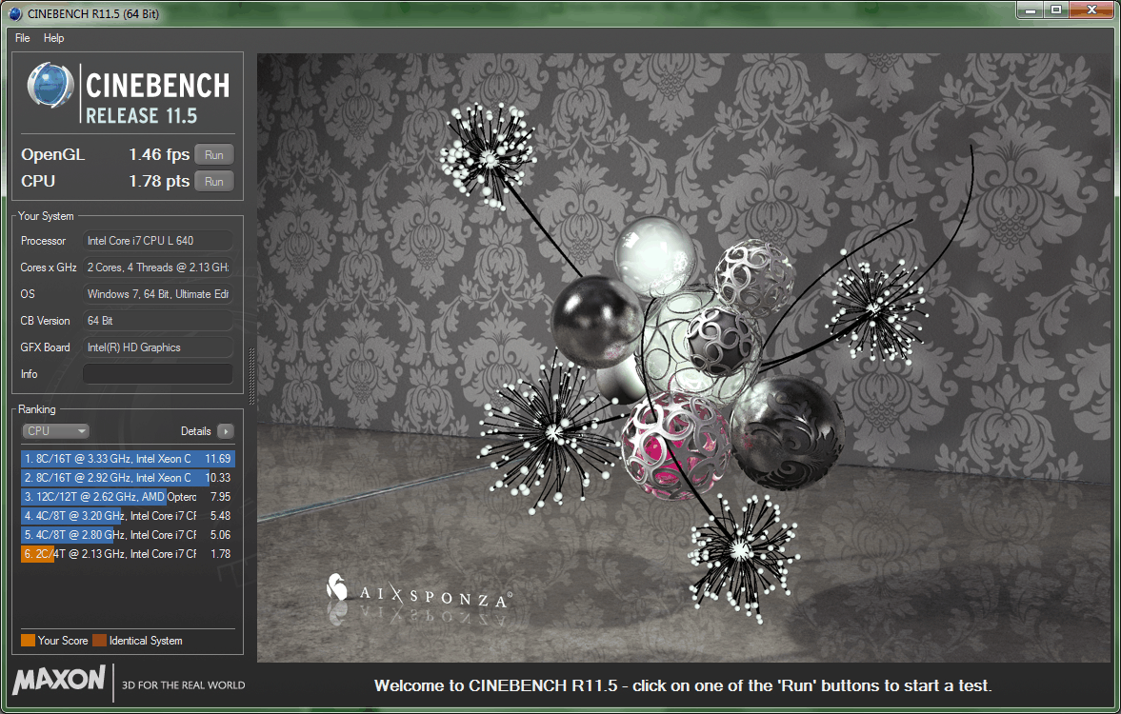Maximize the Cinebench window
Viewport: 1121px width, 714px height.
[1056, 10]
